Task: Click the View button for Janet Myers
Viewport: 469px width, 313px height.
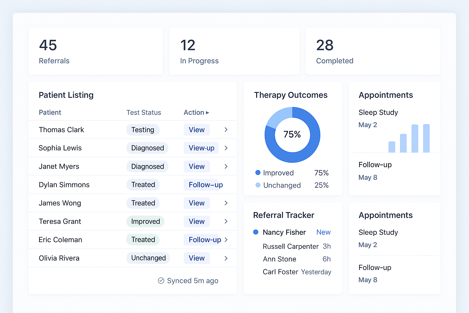Action: 197,166
